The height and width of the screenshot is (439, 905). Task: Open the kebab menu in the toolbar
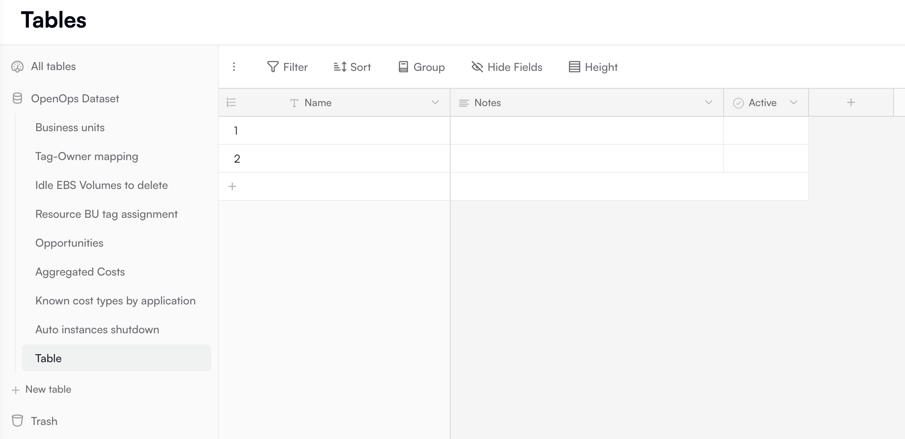point(234,67)
